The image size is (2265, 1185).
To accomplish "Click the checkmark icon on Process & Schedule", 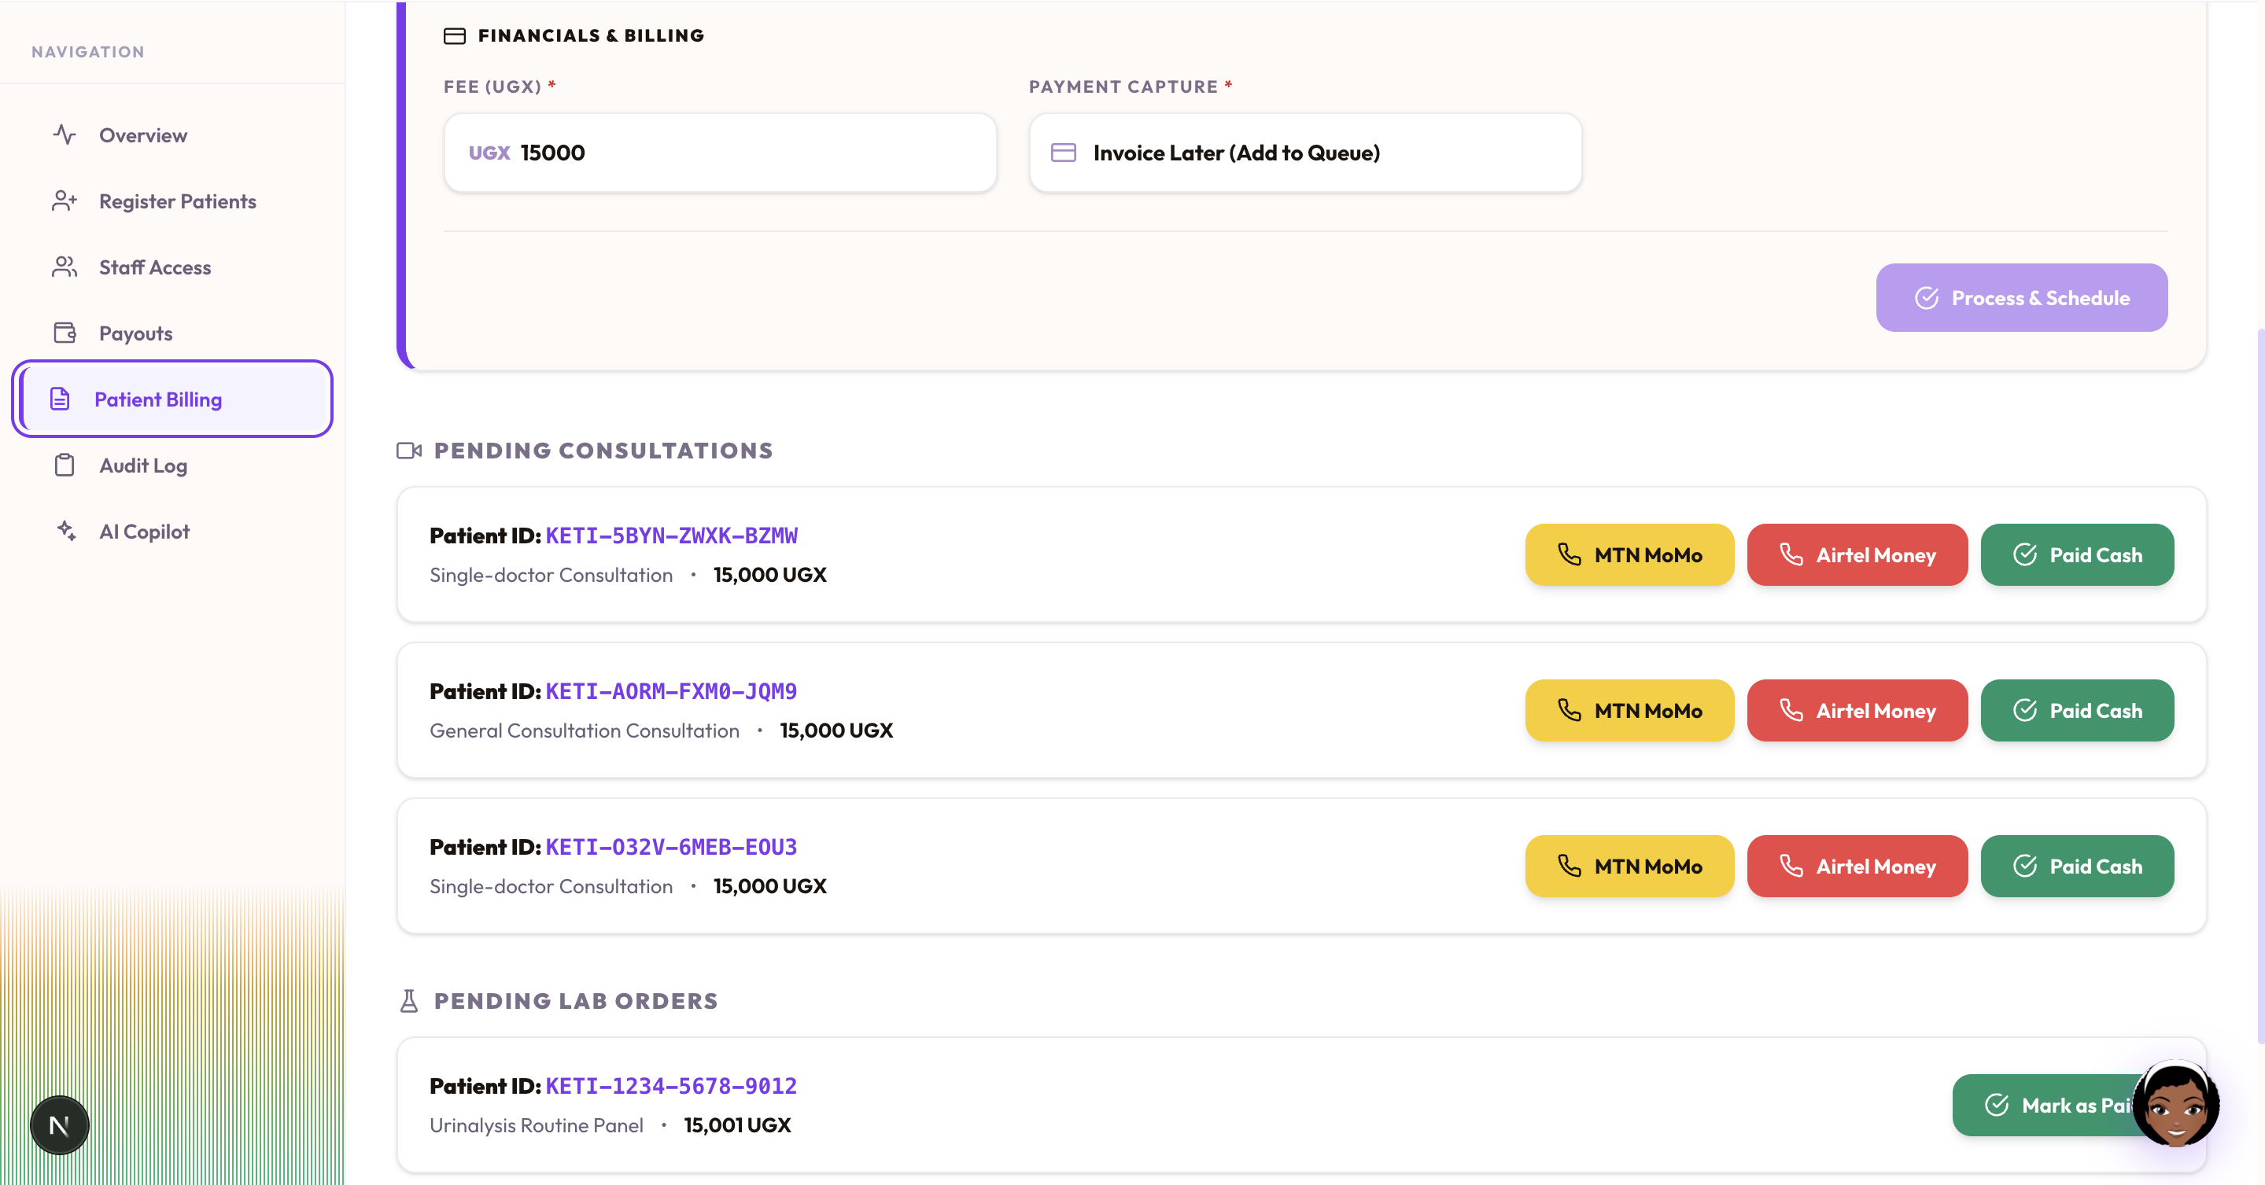I will (x=1927, y=298).
